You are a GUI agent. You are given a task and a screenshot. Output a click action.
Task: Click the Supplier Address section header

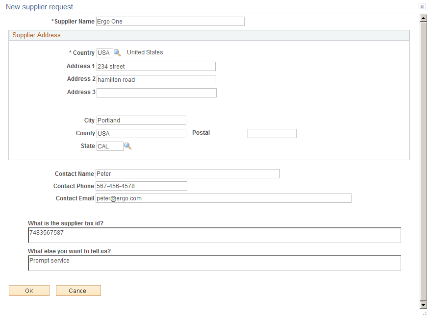(x=209, y=35)
